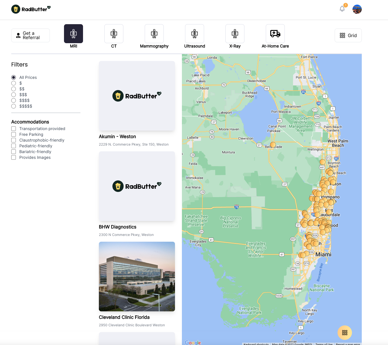Go to RadButter home logo
Screen dimensions: 388x345
tap(31, 9)
